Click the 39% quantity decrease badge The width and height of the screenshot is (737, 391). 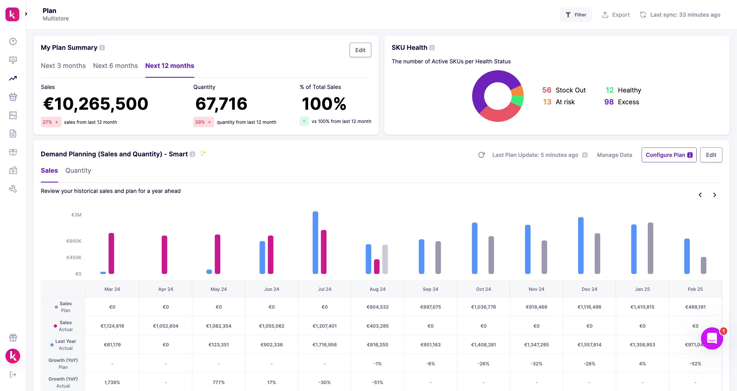point(203,122)
